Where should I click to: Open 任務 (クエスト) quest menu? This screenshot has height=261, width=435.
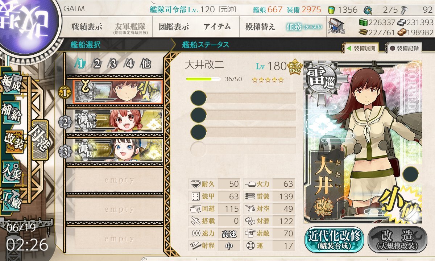click(304, 27)
